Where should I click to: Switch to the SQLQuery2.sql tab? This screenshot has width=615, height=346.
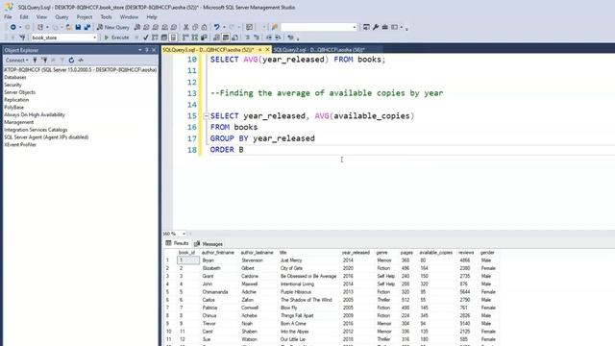click(319, 50)
